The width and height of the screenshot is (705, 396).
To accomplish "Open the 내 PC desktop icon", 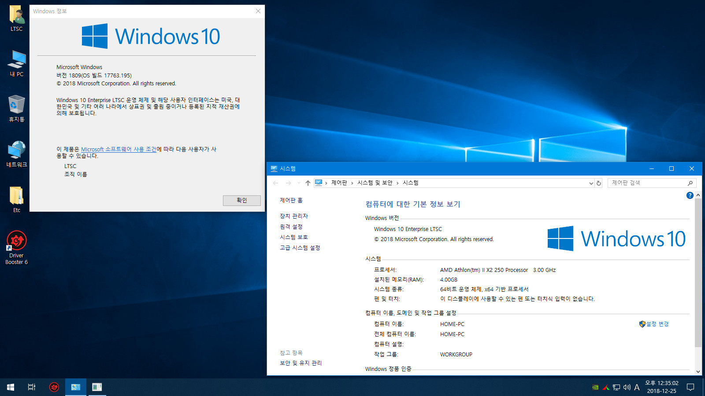I will click(x=17, y=64).
